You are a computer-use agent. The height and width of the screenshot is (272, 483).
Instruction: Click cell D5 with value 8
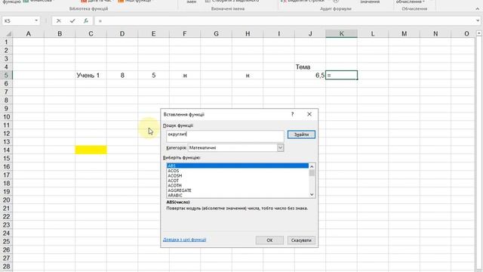pos(122,76)
